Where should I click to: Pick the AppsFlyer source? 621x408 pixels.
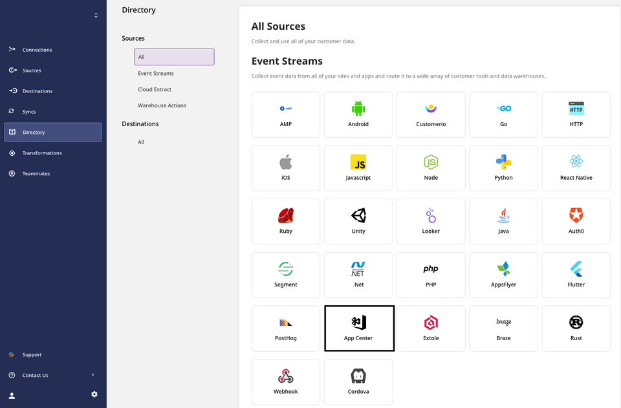(x=503, y=275)
